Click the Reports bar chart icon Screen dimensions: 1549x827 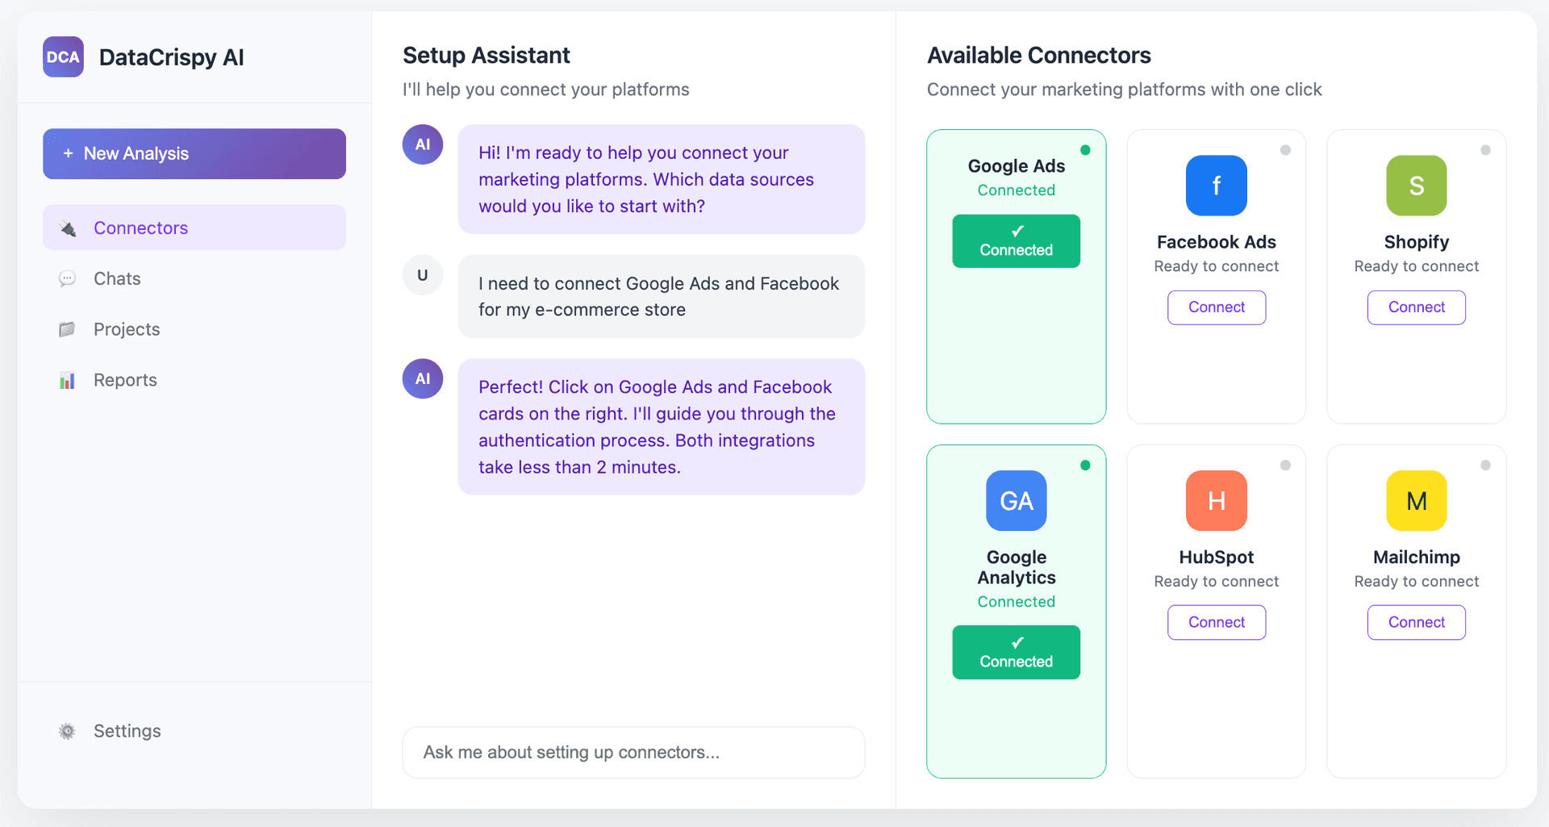click(67, 381)
